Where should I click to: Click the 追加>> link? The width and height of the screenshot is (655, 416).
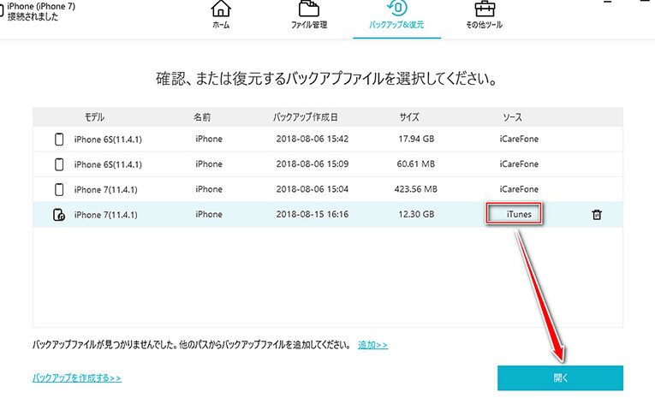pos(372,345)
